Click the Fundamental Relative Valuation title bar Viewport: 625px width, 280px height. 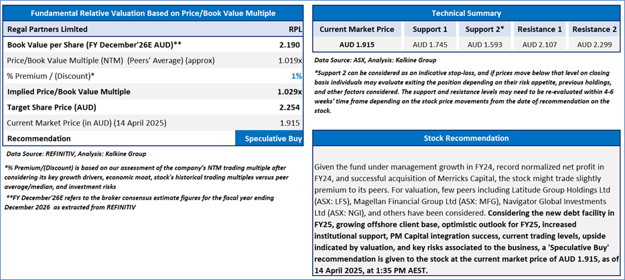[x=153, y=13]
